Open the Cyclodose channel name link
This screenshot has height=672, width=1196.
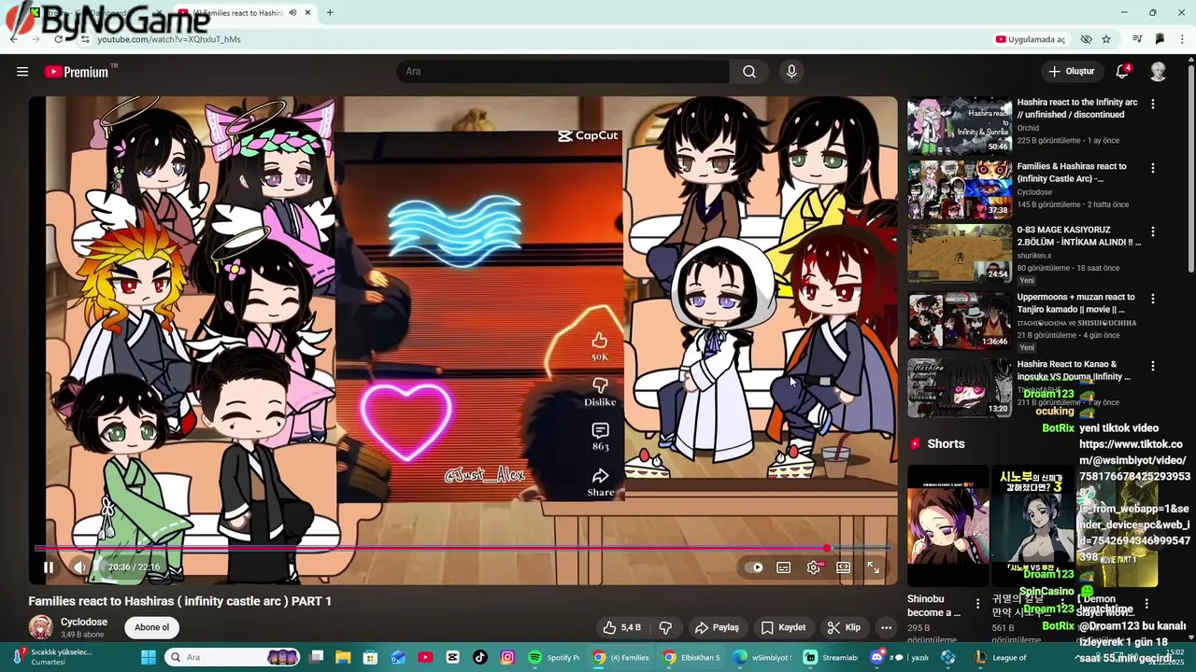84,622
